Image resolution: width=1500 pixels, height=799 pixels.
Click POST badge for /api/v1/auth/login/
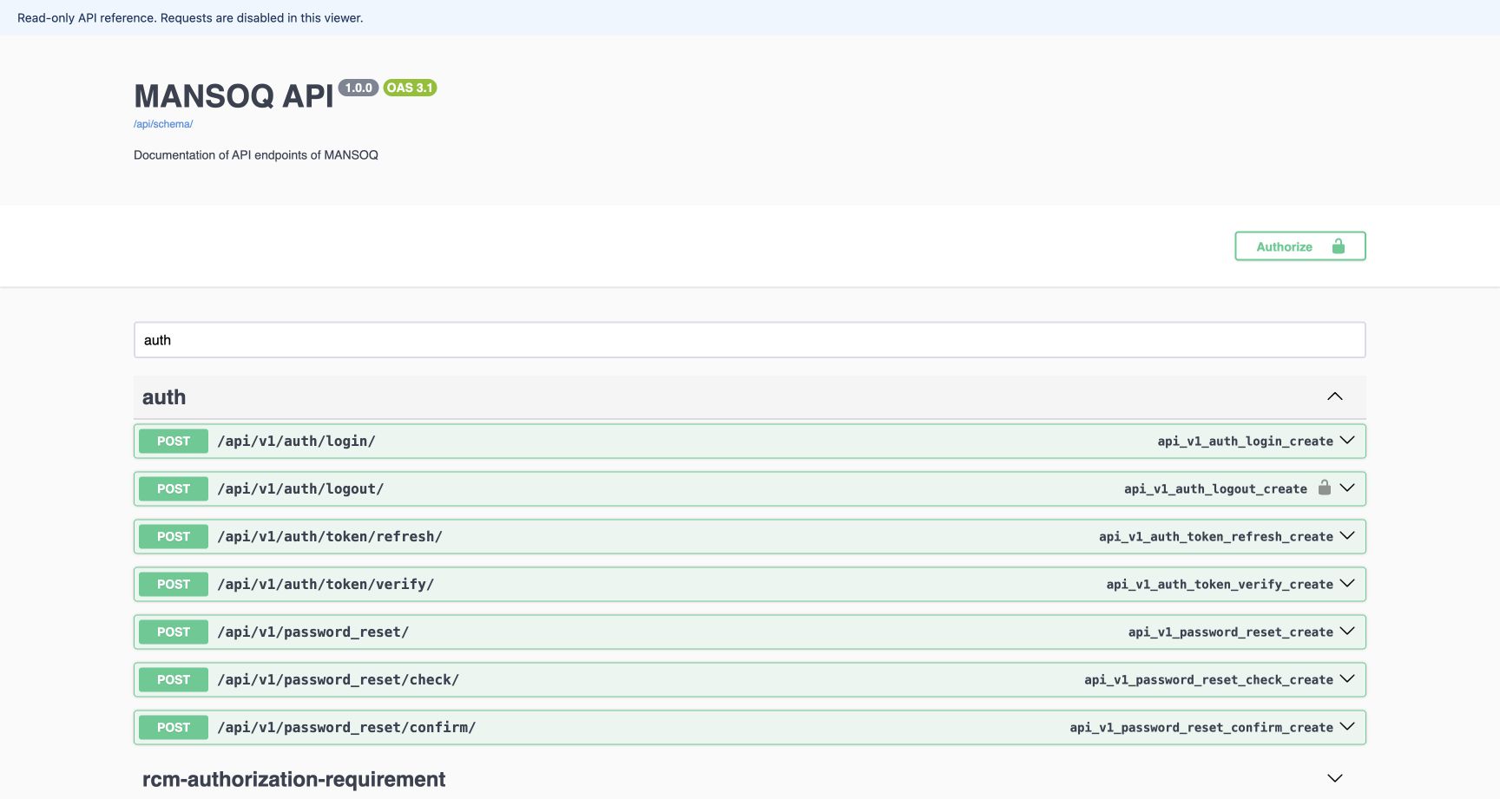[174, 441]
